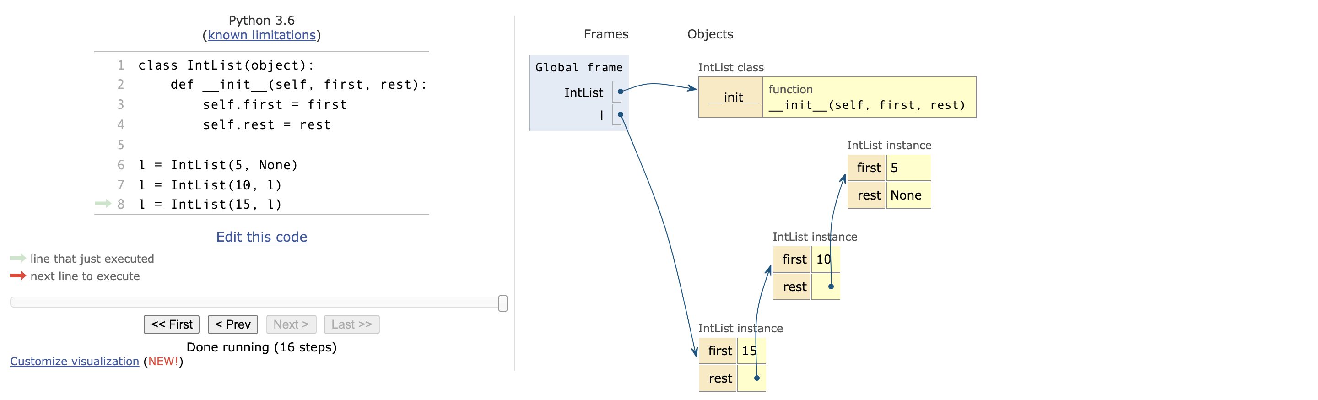Click the Global frame header
The height and width of the screenshot is (400, 1318).
(x=578, y=68)
